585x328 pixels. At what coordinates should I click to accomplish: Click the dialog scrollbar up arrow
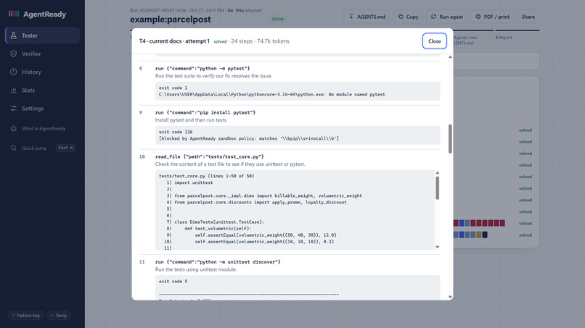pyautogui.click(x=450, y=57)
